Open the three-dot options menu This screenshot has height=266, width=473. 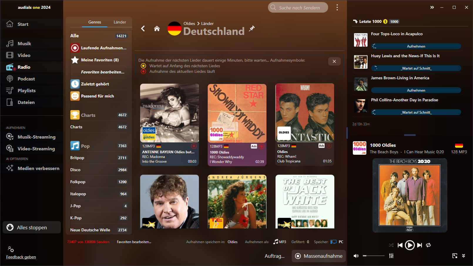337,7
